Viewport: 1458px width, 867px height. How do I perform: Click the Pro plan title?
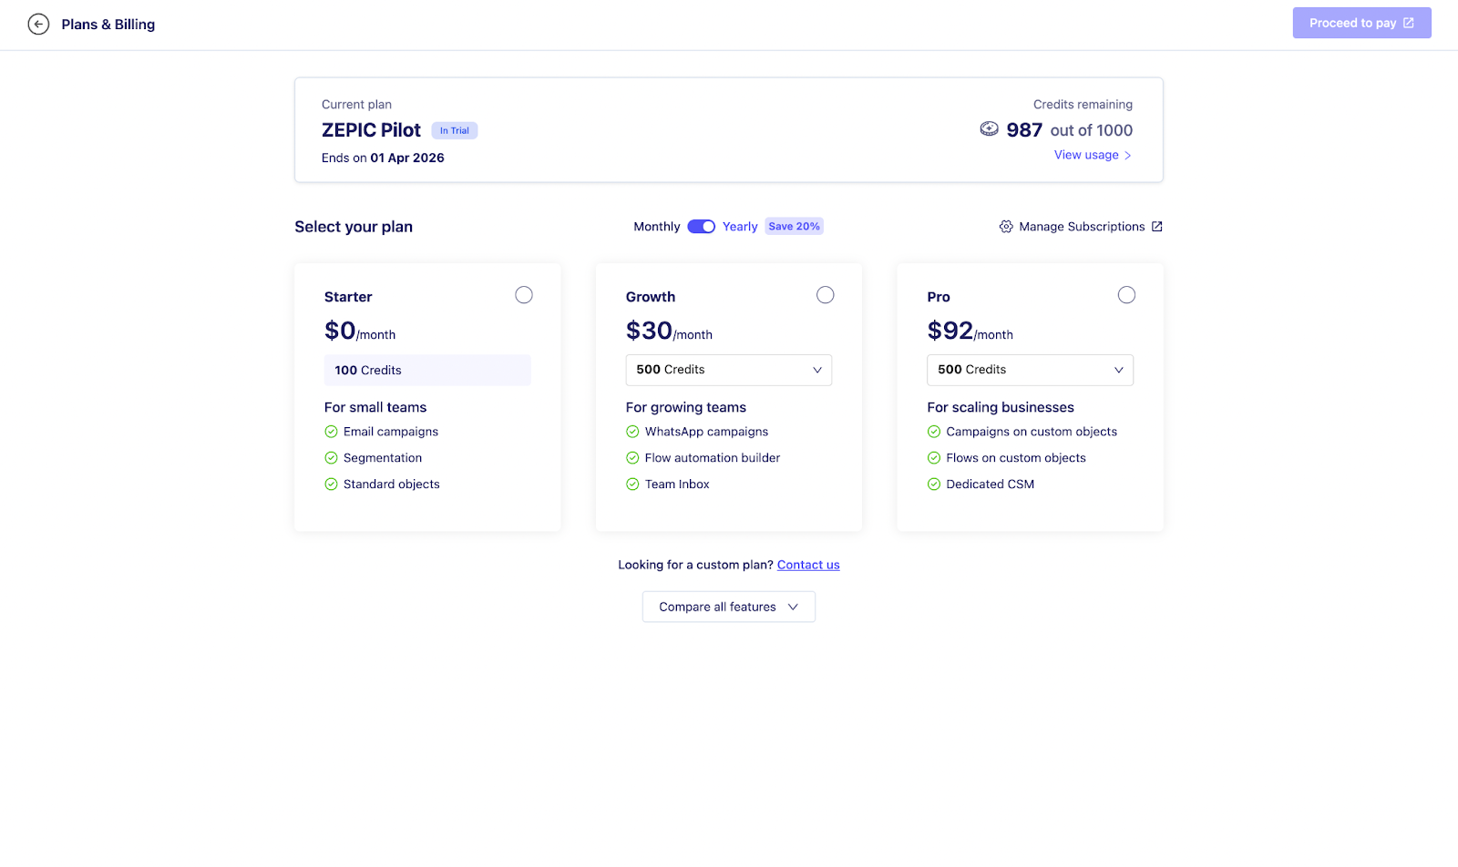pyautogui.click(x=939, y=297)
